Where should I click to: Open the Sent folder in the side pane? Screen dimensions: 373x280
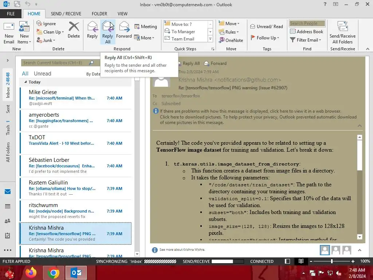[8, 109]
